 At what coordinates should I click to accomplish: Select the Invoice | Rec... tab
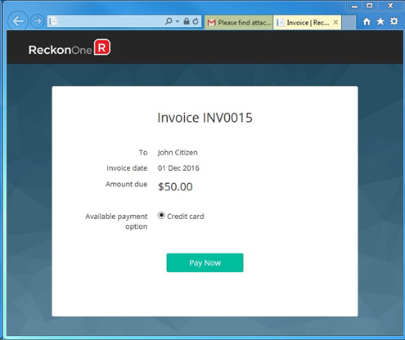pyautogui.click(x=304, y=22)
